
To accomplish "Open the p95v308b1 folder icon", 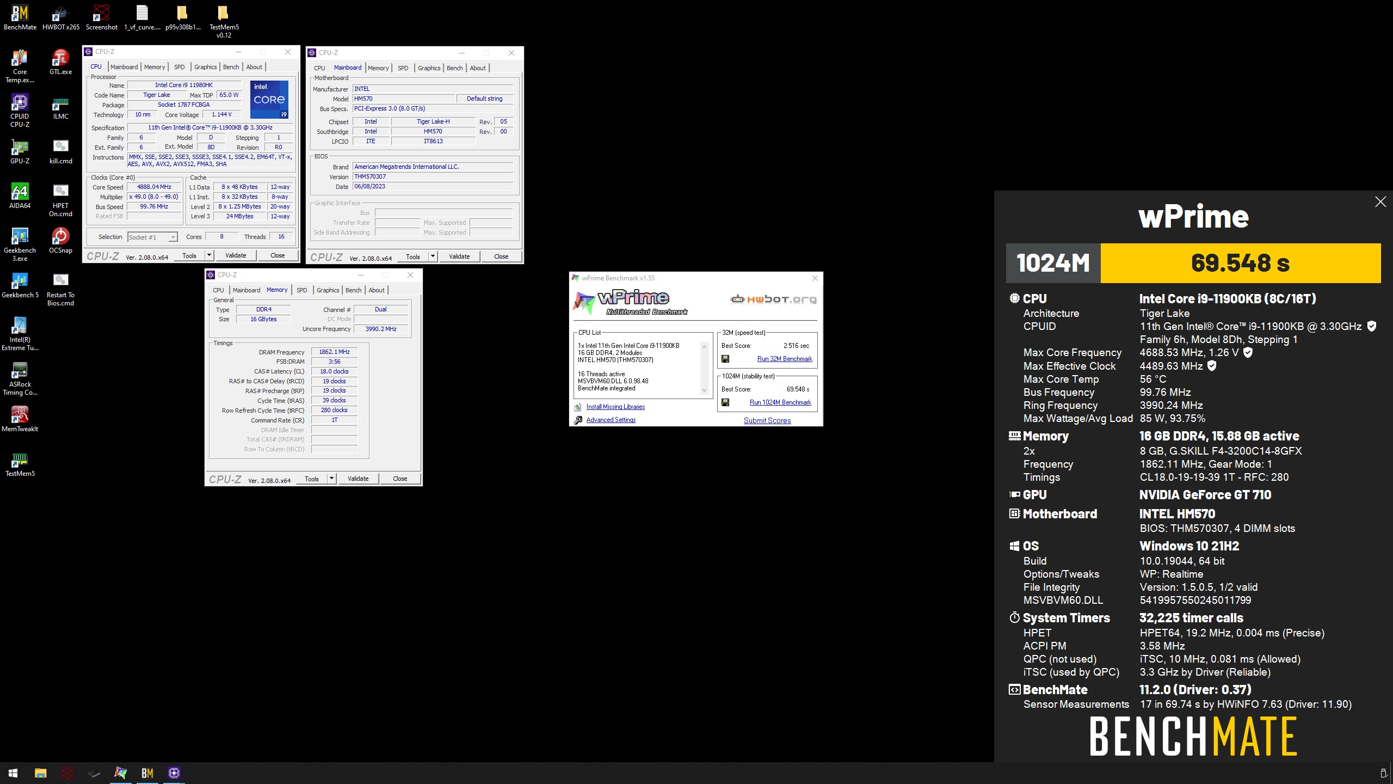I will point(183,17).
